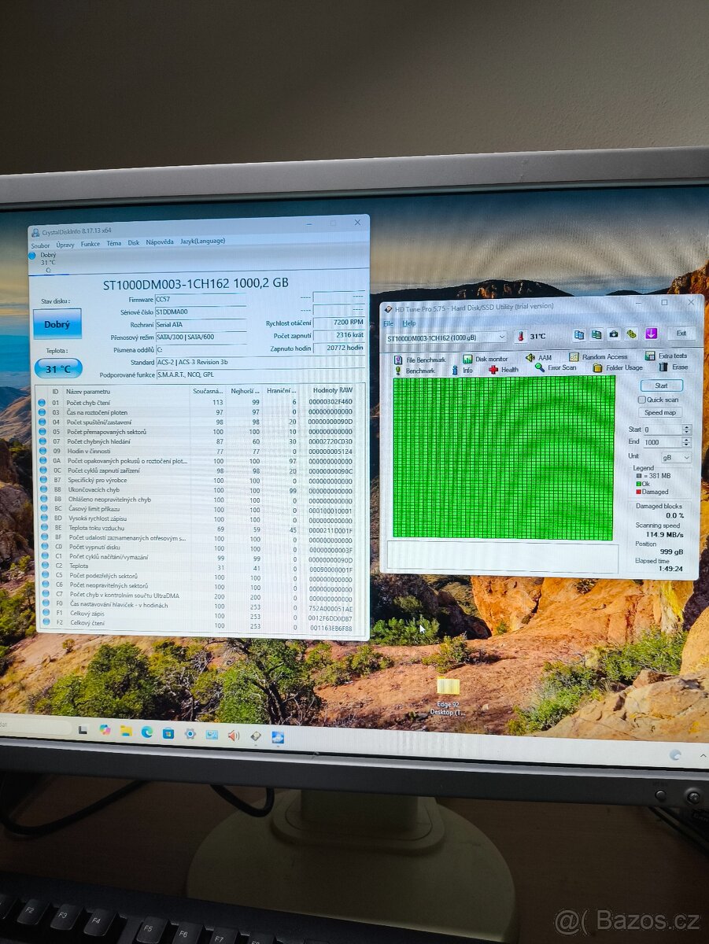The image size is (709, 944).
Task: Increase the End value using its stepper arrow
Action: 686,439
